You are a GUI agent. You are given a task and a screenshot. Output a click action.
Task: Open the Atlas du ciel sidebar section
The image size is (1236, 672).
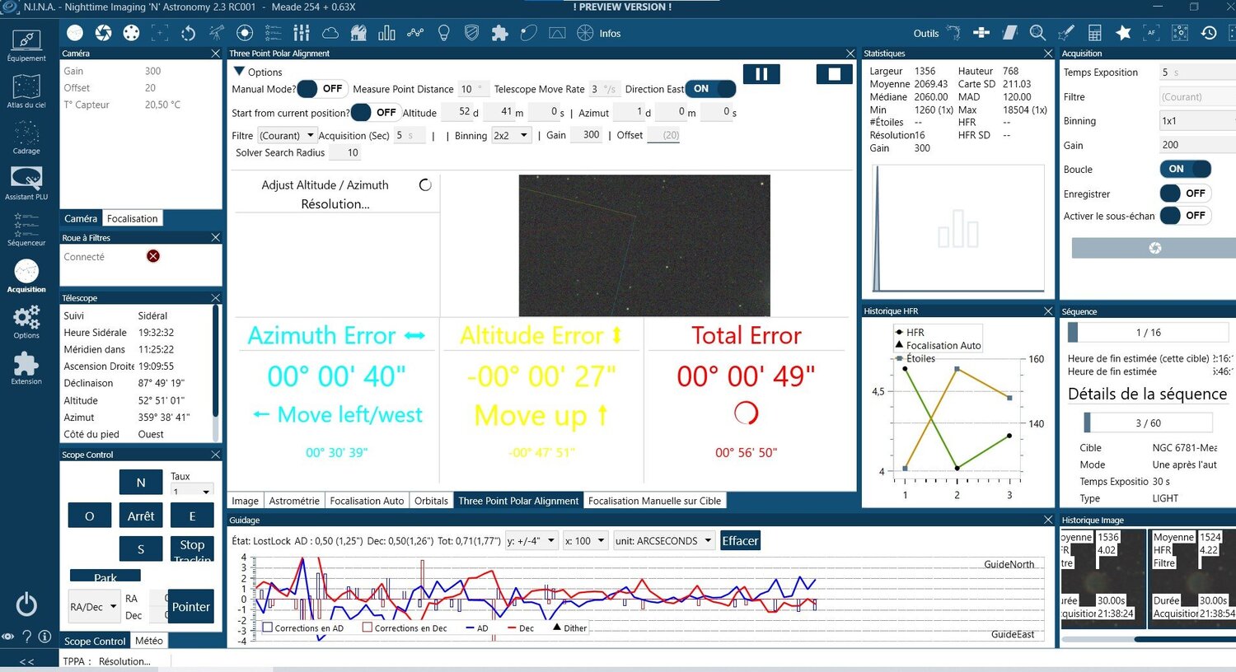click(x=26, y=91)
